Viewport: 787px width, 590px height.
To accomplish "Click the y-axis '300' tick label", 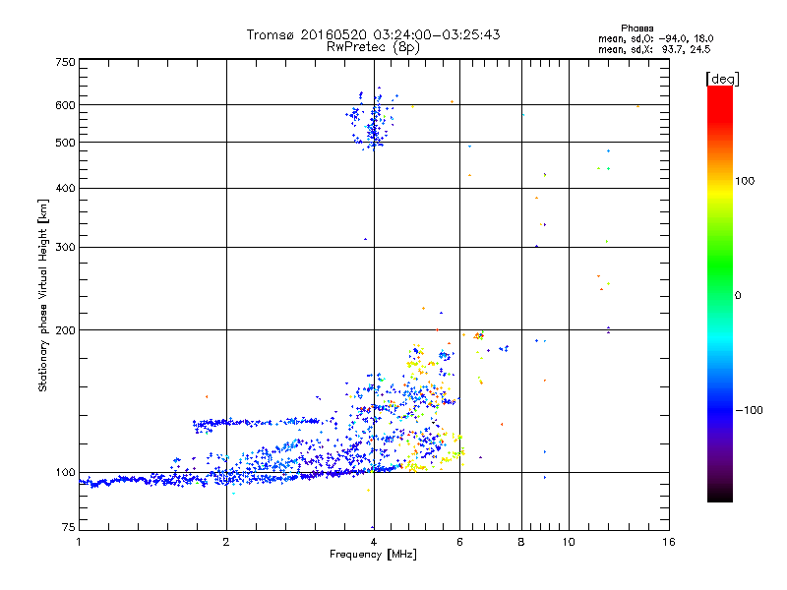I will coord(65,248).
